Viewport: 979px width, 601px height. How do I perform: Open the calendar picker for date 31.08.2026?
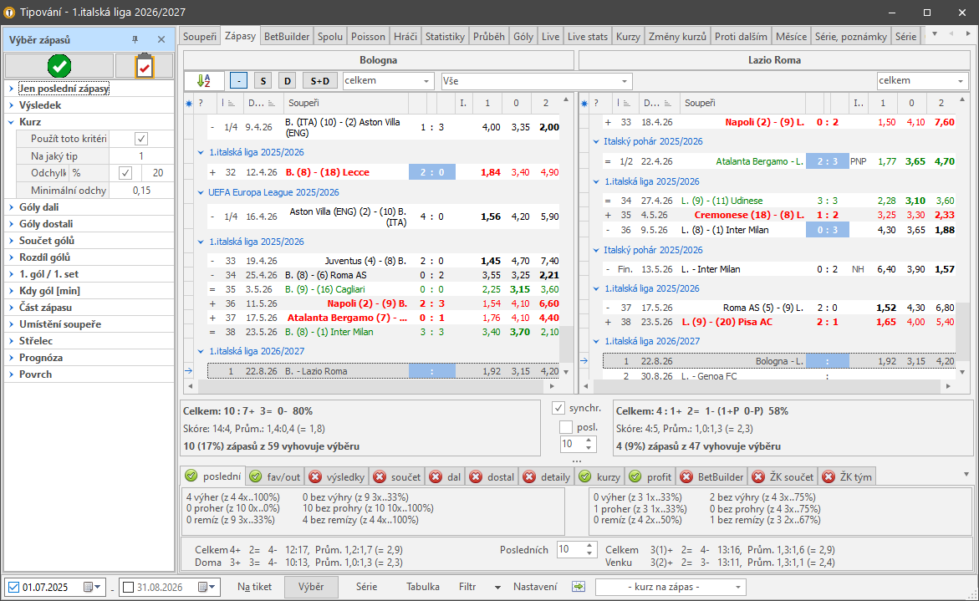206,588
